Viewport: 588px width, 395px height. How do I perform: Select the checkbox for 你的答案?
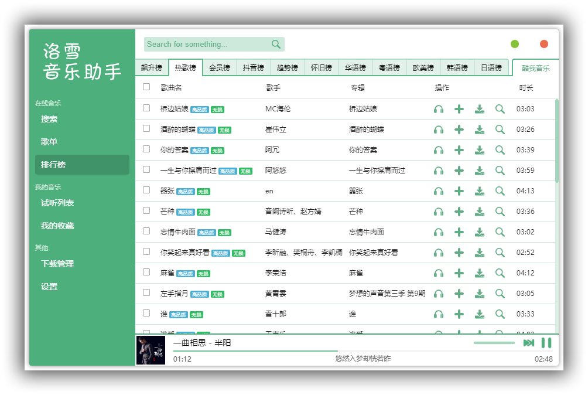click(x=146, y=149)
